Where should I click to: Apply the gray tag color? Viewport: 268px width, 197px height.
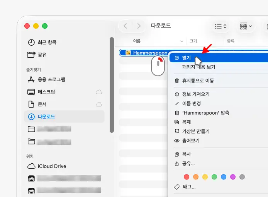[242, 177]
